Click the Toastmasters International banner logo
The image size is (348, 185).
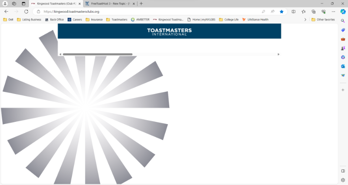[x=169, y=31]
